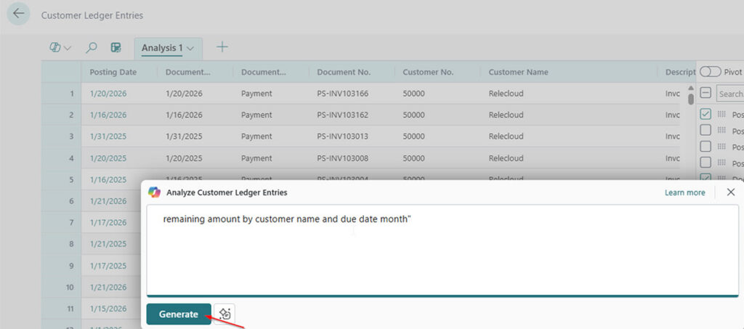Viewport: 744px width, 329px height.
Task: Grab the drag handle beside the checked Pos field
Action: pyautogui.click(x=721, y=114)
